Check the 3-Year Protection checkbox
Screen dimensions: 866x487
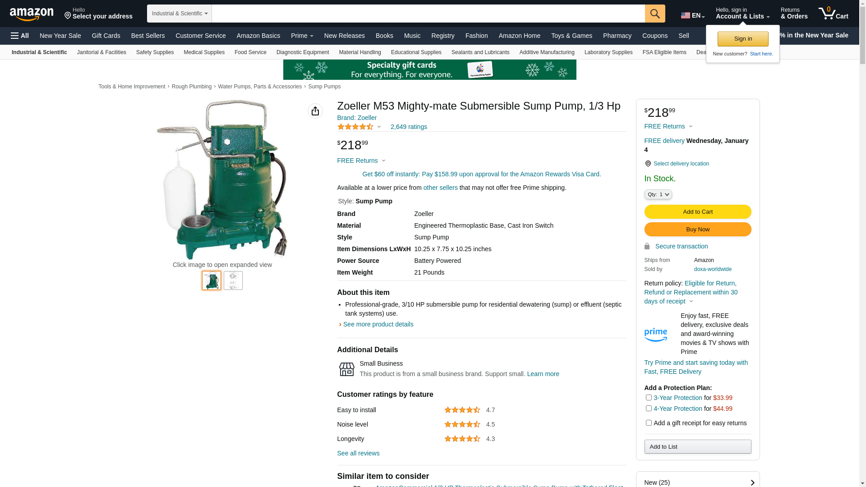[x=649, y=398]
